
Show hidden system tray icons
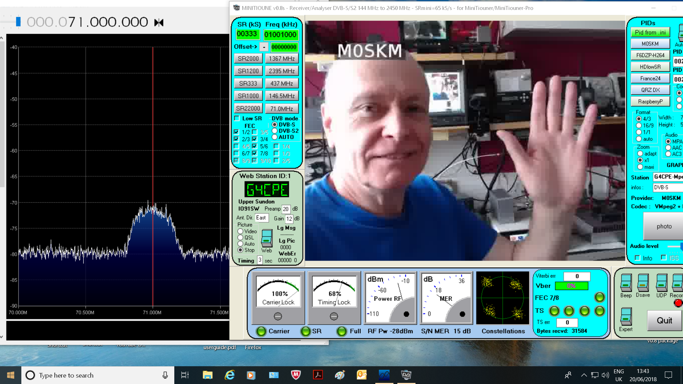(584, 375)
